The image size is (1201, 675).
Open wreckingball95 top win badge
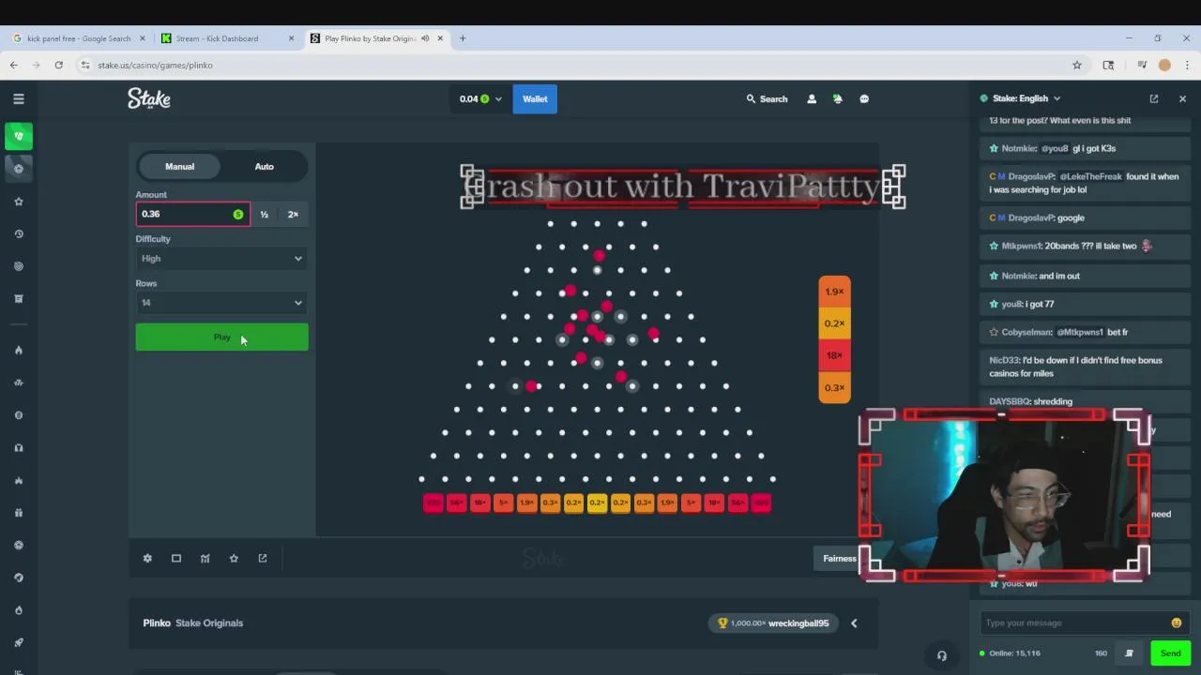pyautogui.click(x=774, y=622)
